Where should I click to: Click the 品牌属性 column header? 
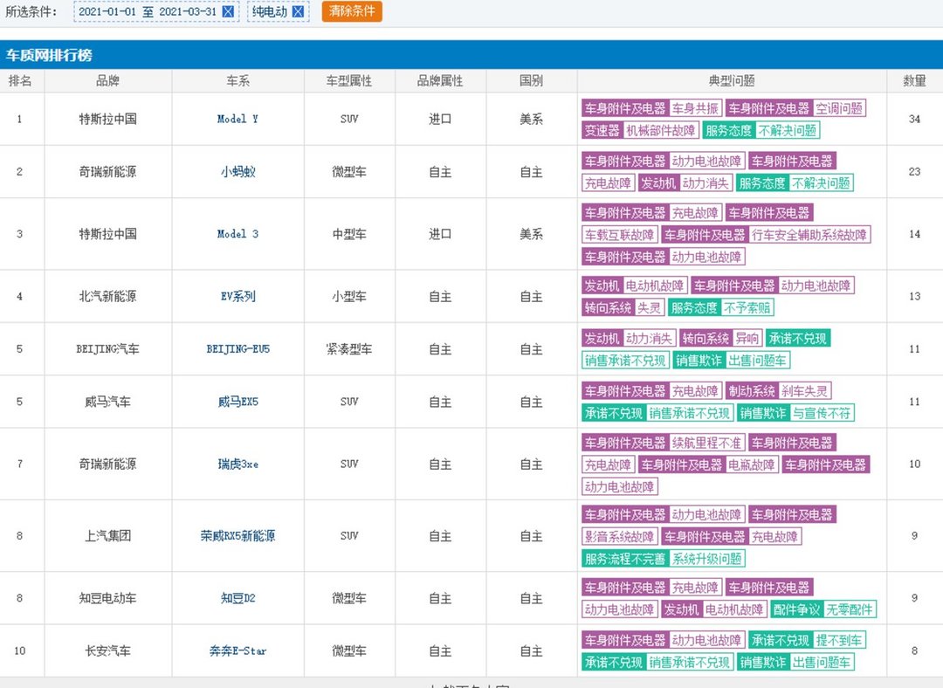[x=440, y=80]
